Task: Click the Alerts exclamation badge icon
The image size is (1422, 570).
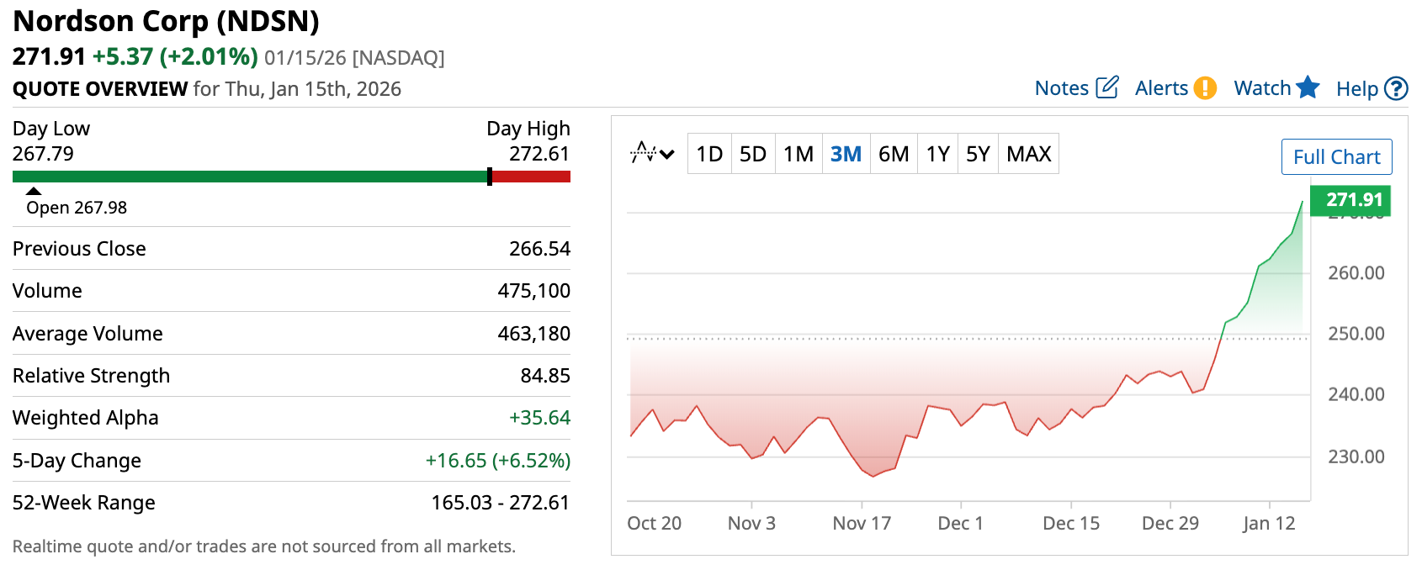Action: click(x=1205, y=88)
